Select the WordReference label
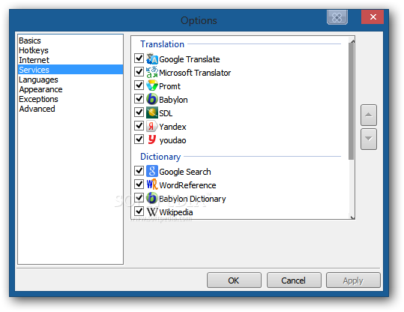This screenshot has width=404, height=312. [187, 185]
